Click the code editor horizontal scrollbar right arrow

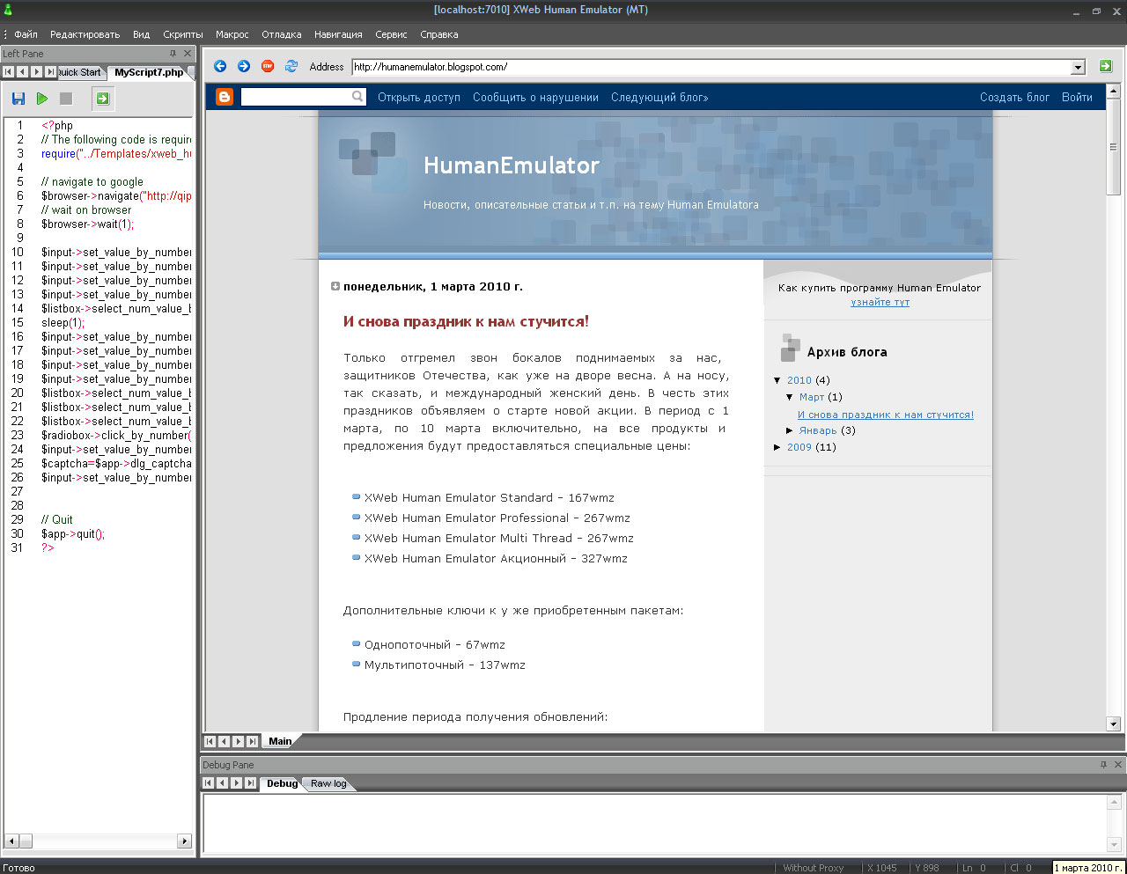(185, 841)
